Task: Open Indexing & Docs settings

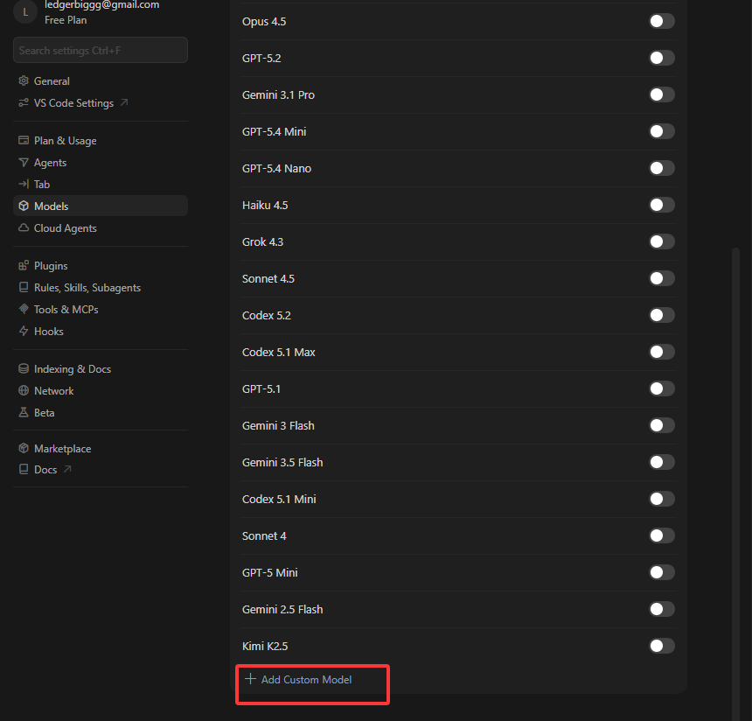Action: tap(101, 368)
